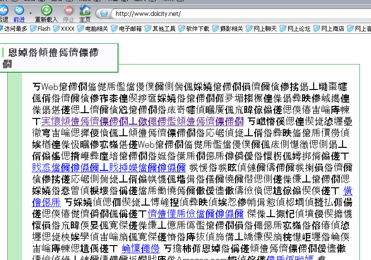371x260 pixels.
Task: Click the page heading box starting 恩婥
Action: coord(59,58)
